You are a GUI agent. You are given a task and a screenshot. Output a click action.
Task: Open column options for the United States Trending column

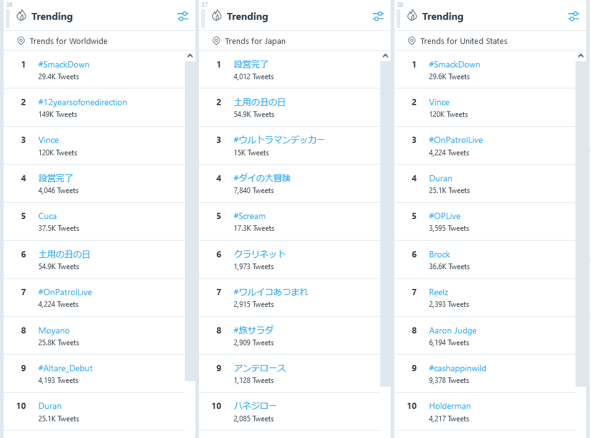[x=574, y=17]
